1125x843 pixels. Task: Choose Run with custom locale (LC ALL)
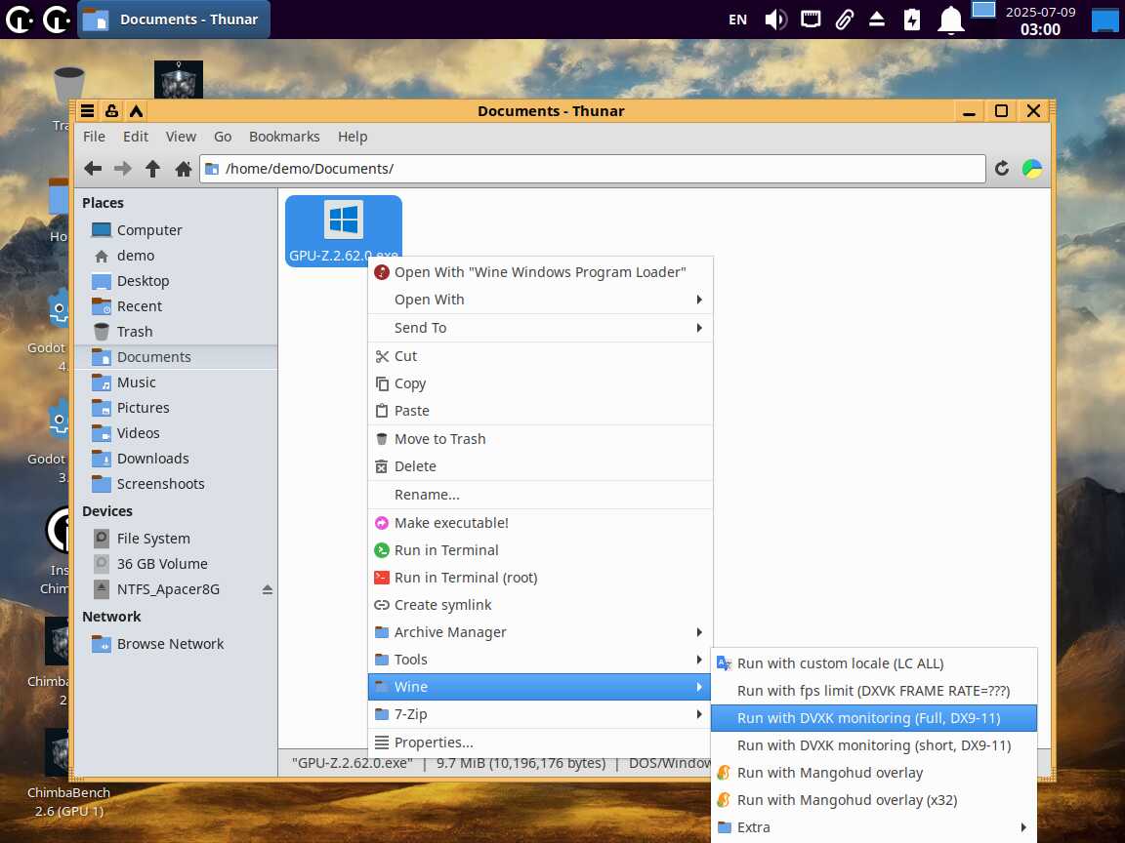[874, 663]
